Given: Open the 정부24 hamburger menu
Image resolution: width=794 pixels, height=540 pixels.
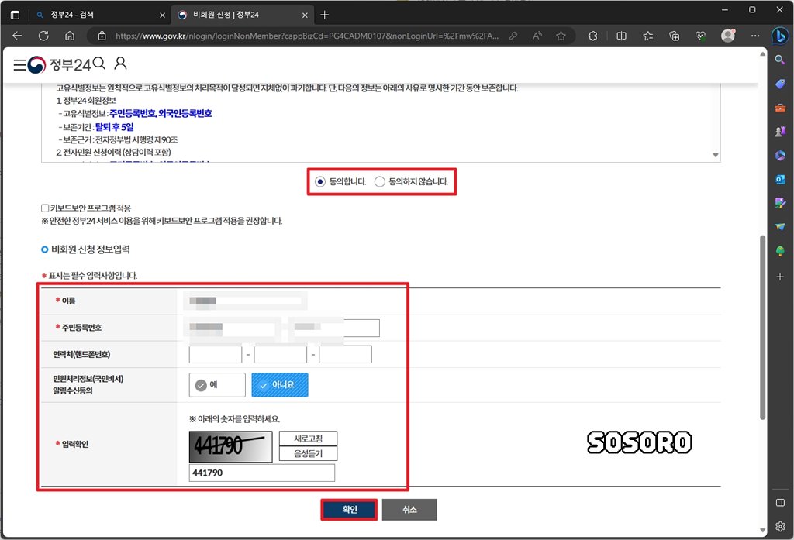Looking at the screenshot, I should pyautogui.click(x=19, y=65).
